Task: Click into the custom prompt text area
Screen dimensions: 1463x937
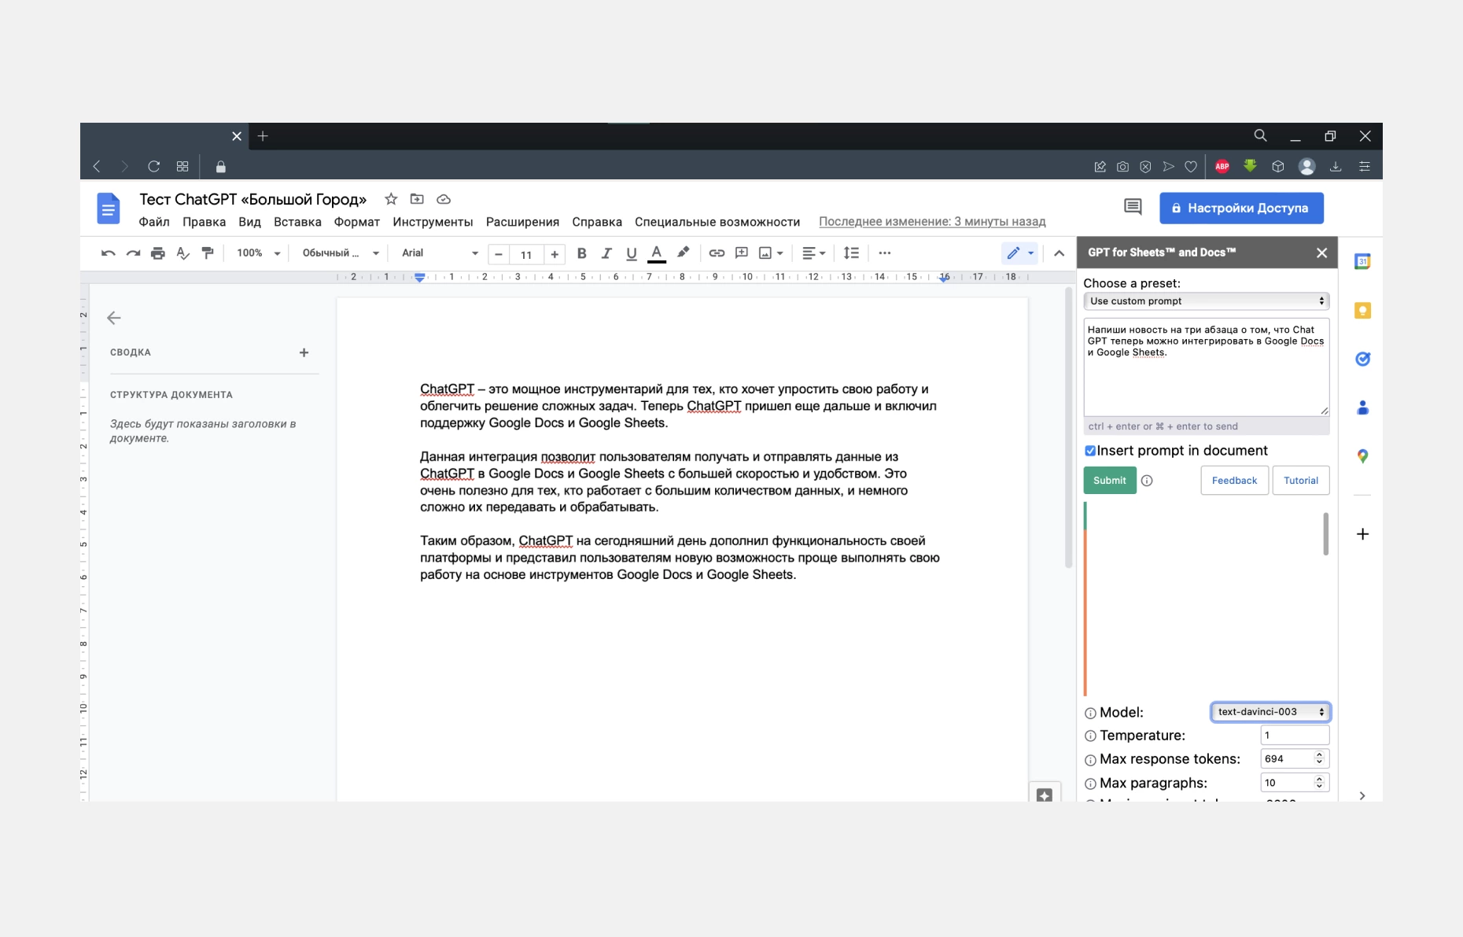Action: [1207, 367]
